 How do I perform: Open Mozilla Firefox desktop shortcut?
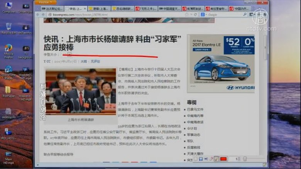click(x=8, y=50)
